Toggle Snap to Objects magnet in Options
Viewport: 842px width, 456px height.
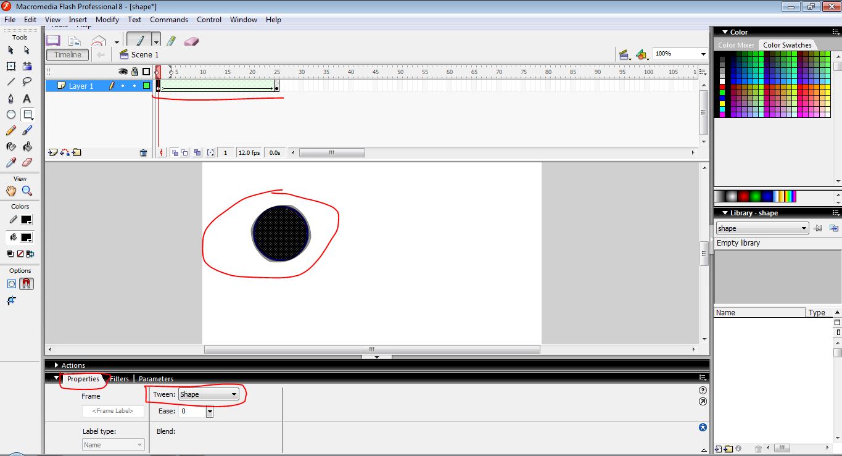point(28,284)
